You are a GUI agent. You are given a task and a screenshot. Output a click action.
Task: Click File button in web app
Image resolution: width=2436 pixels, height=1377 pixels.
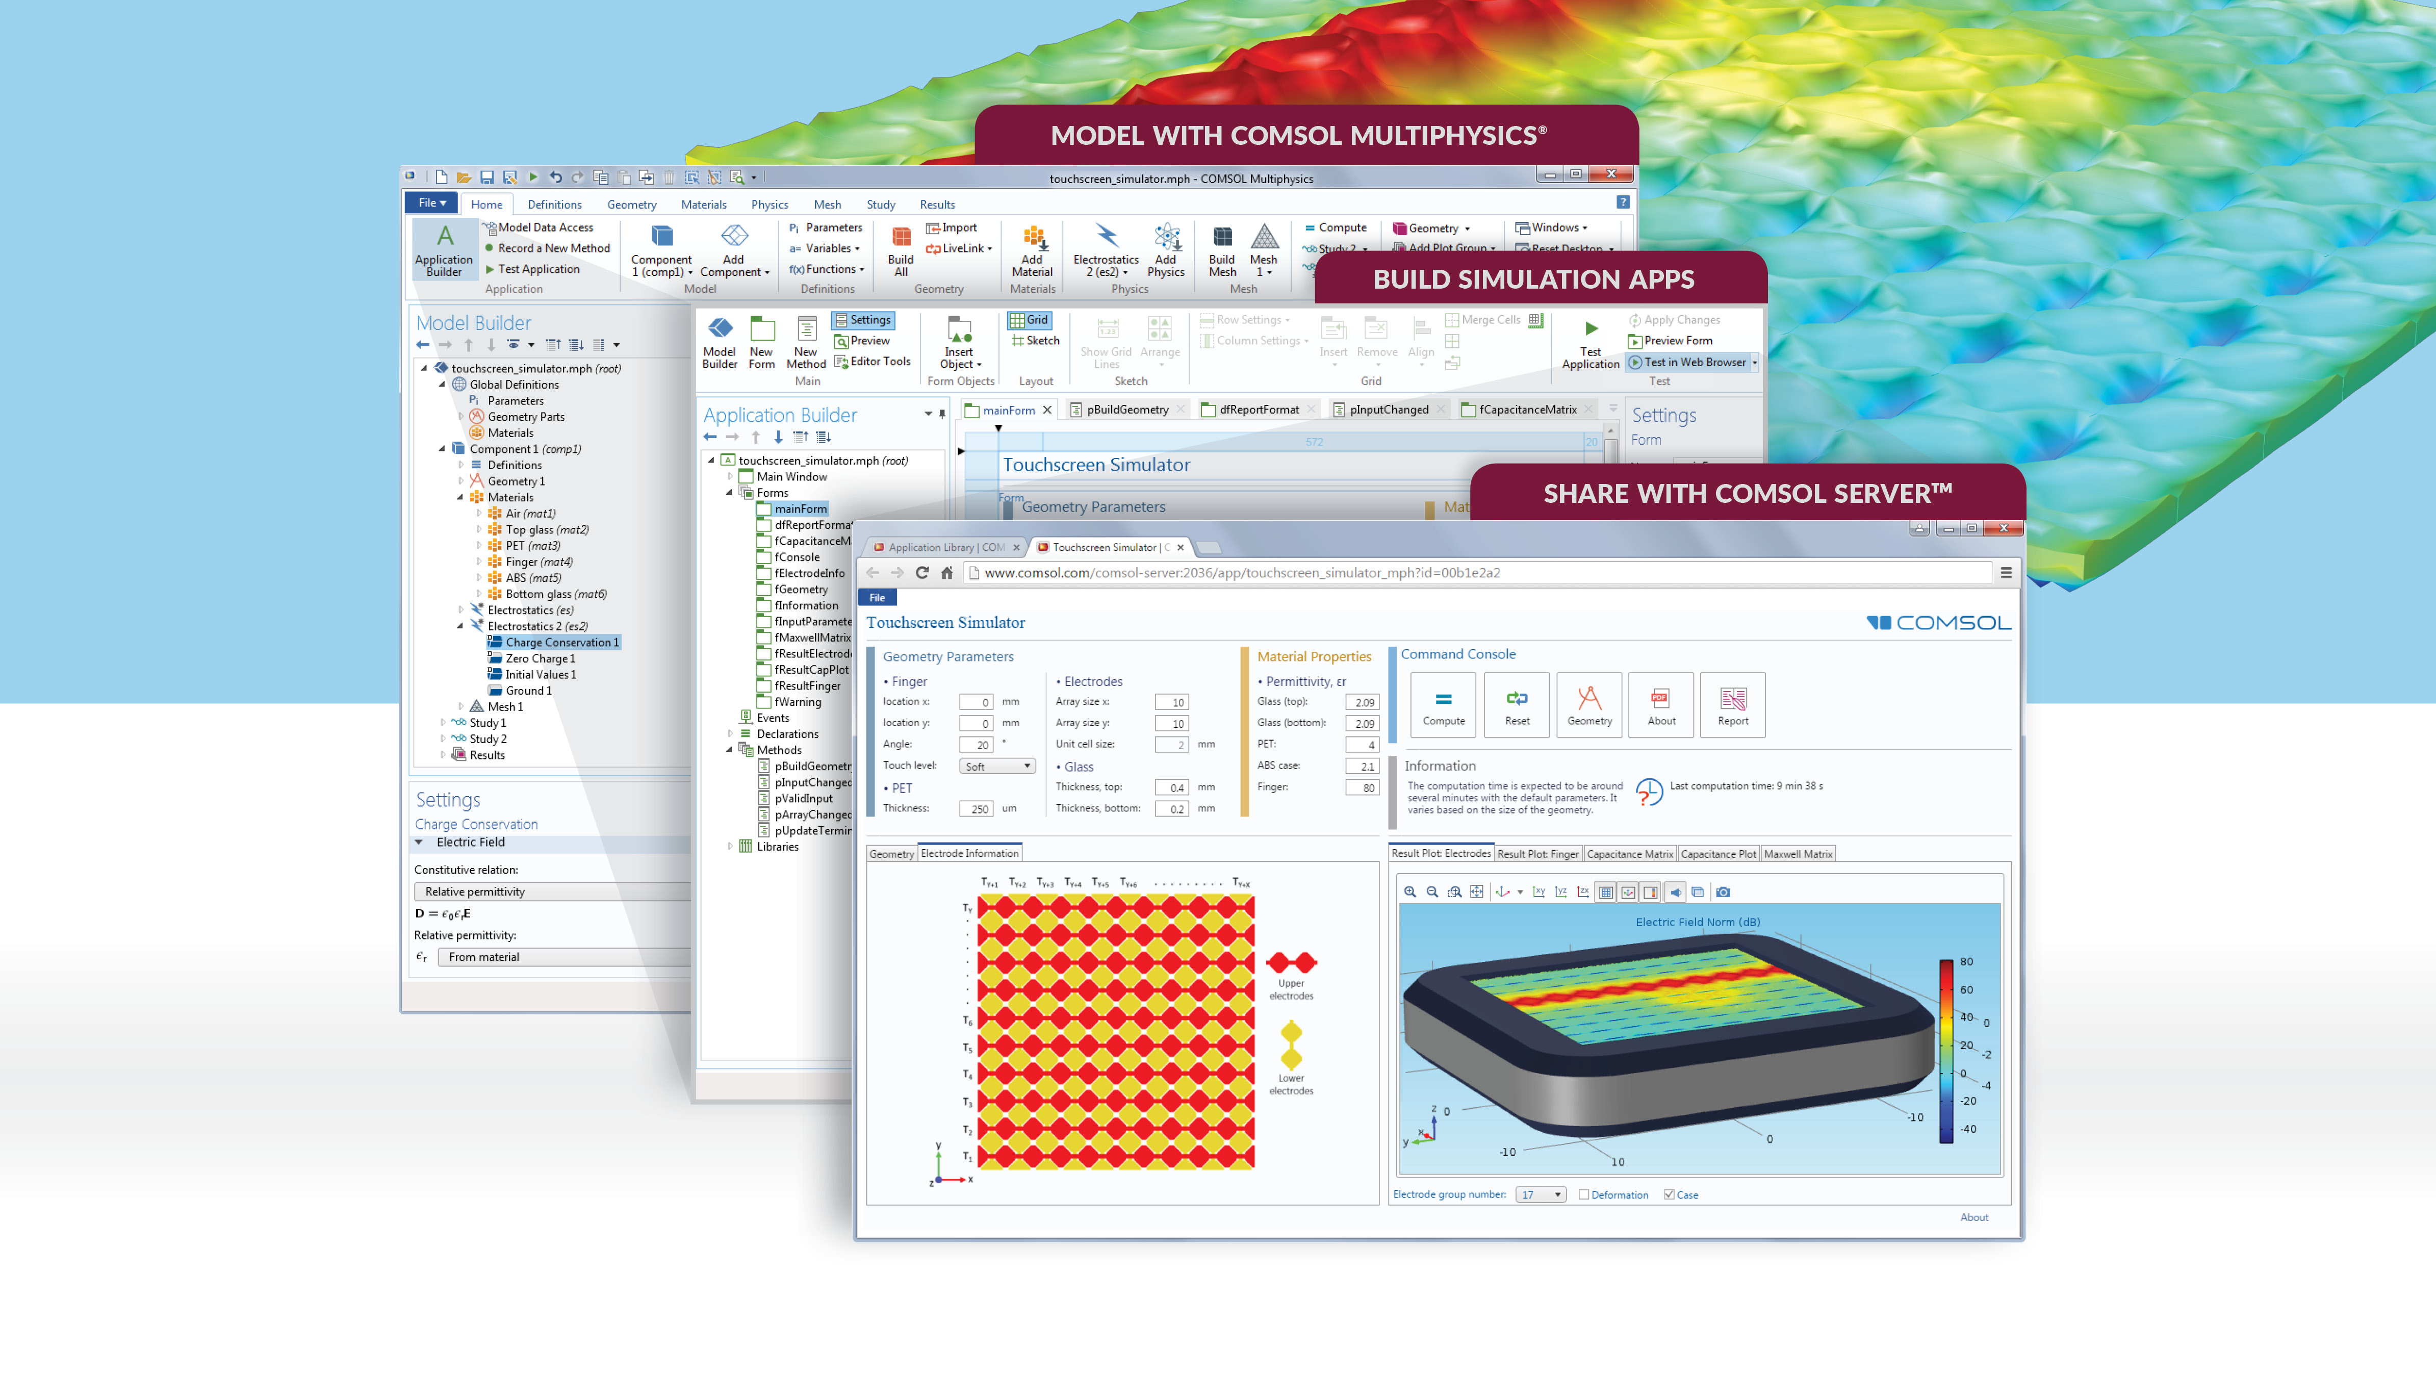(878, 598)
